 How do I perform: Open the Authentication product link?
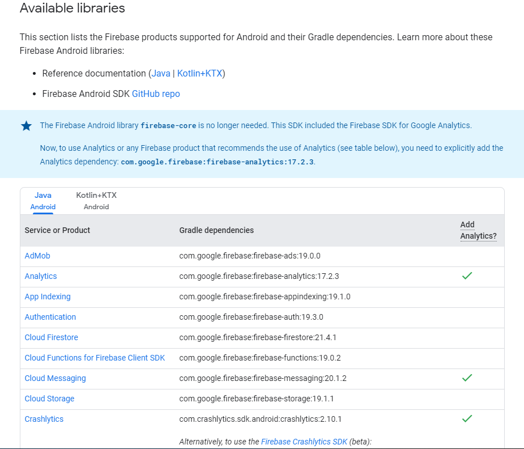(x=50, y=317)
